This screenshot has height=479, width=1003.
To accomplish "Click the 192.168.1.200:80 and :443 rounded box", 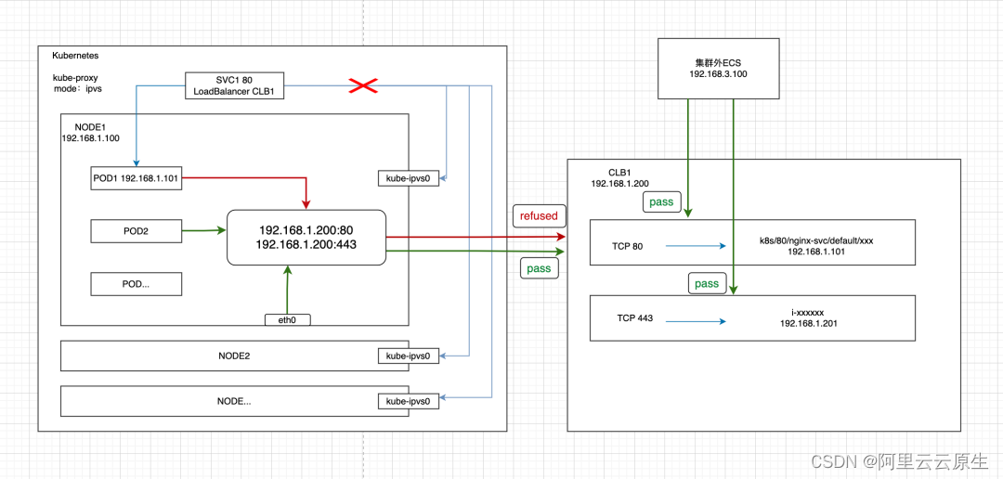I will tap(306, 238).
